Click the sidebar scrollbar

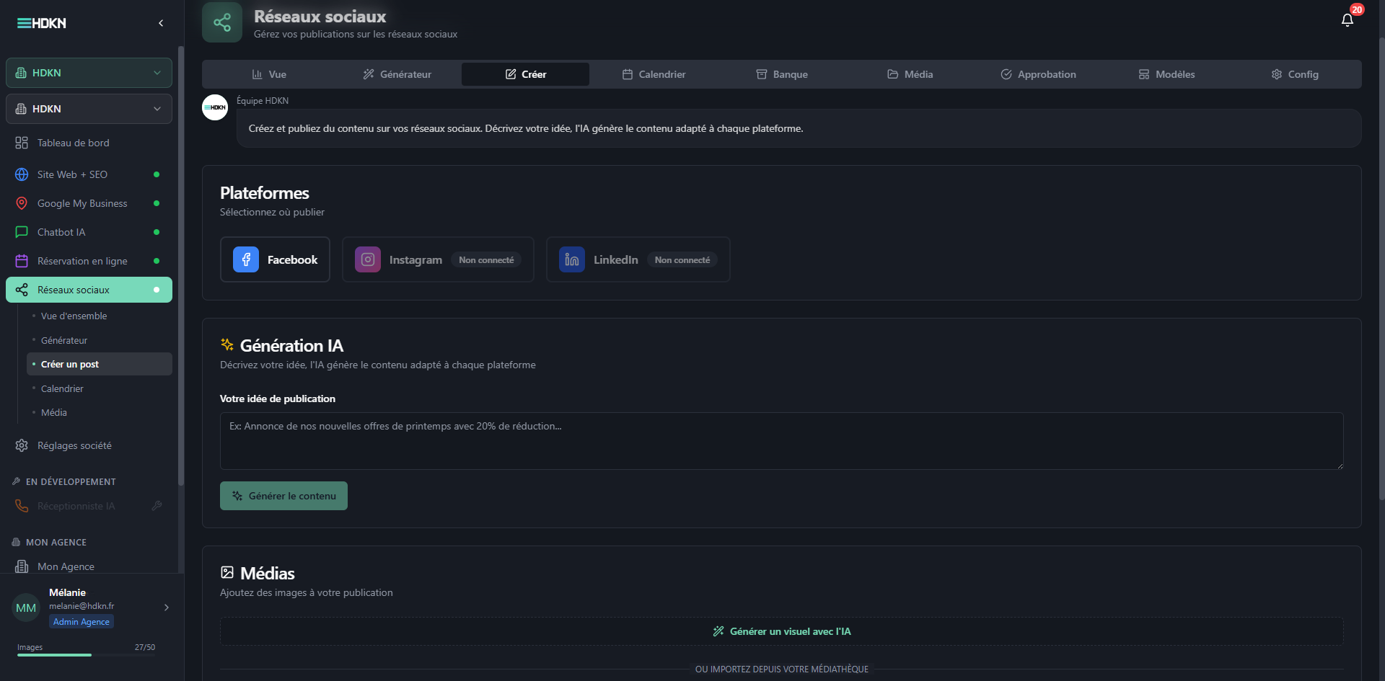(x=181, y=267)
